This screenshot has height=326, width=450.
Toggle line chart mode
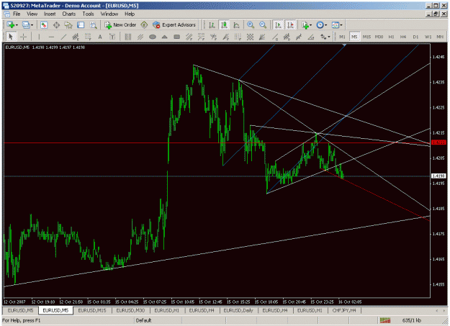click(x=236, y=25)
